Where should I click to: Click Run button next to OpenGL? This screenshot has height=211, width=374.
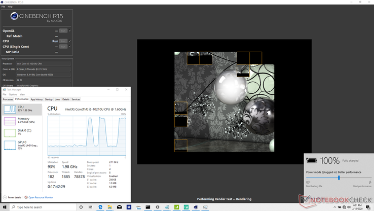pyautogui.click(x=63, y=31)
